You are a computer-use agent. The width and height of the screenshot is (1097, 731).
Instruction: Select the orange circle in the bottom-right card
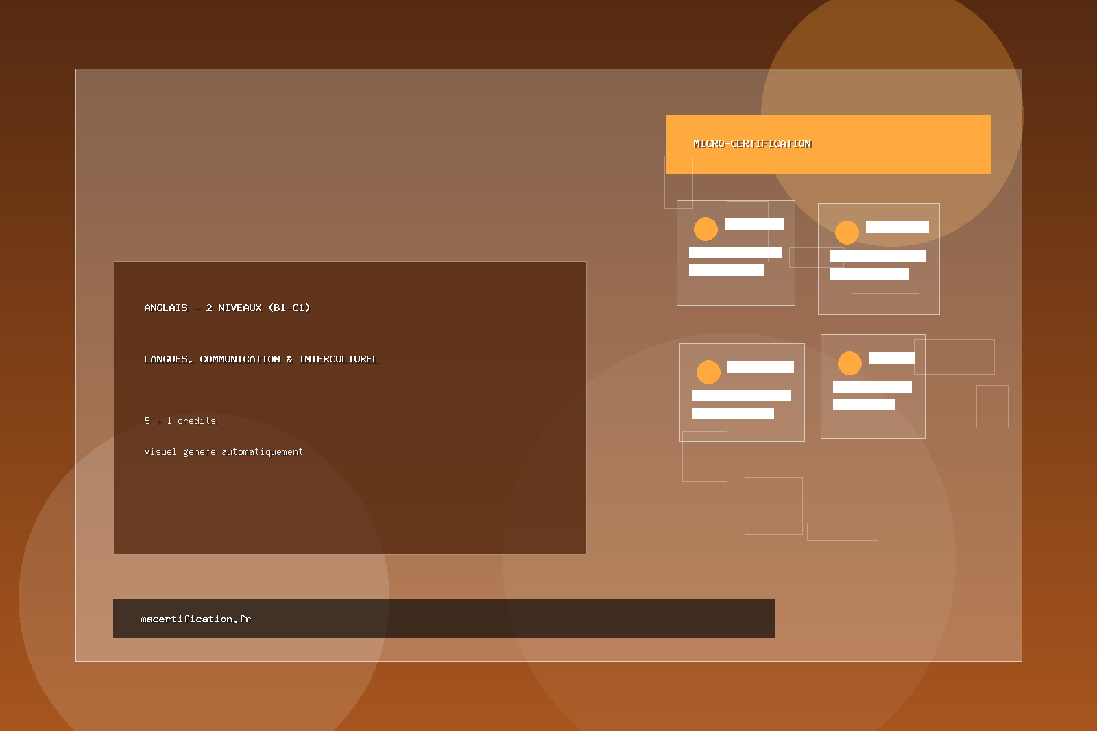[849, 363]
